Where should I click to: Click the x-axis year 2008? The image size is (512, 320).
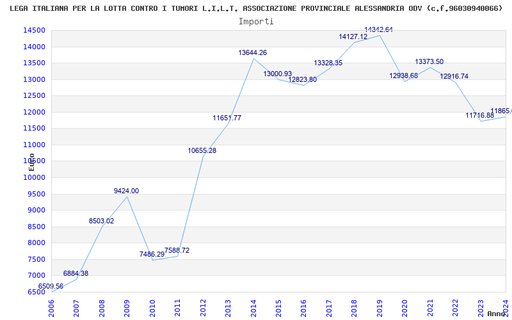pyautogui.click(x=102, y=308)
